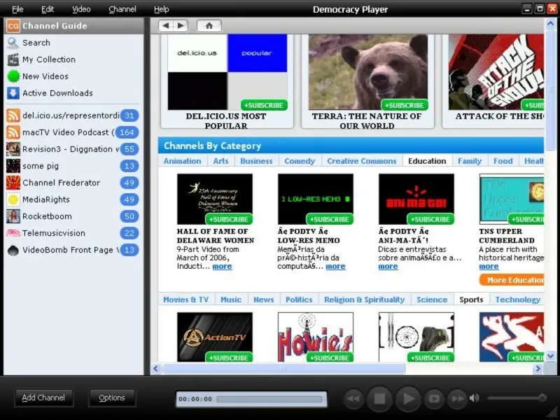Image resolution: width=560 pixels, height=420 pixels.
Task: Select del.icio.us/representordi feed RSS icon
Action: (x=13, y=115)
